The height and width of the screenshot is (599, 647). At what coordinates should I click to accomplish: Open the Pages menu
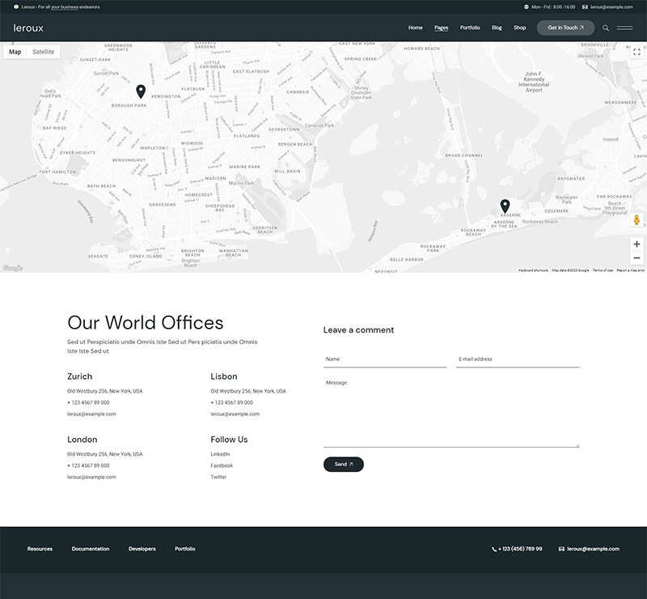pyautogui.click(x=441, y=28)
